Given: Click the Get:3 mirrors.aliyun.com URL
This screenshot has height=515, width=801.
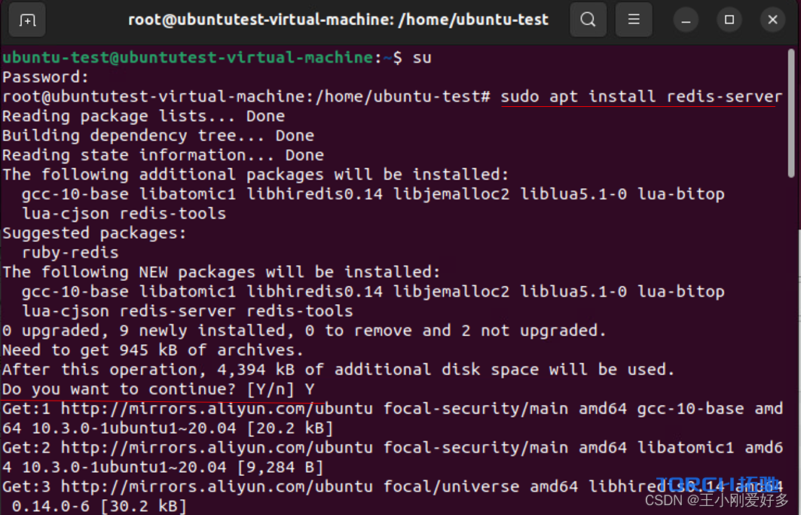Looking at the screenshot, I should 217,486.
